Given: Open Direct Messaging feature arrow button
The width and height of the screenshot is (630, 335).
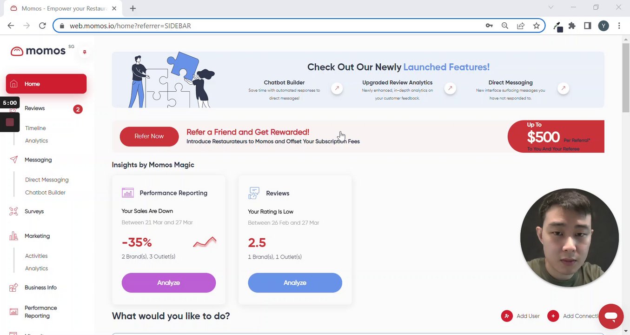Looking at the screenshot, I should pyautogui.click(x=564, y=88).
